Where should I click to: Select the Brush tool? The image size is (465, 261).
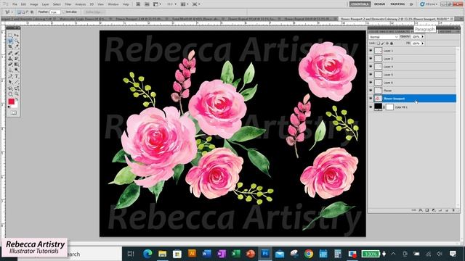[17, 53]
